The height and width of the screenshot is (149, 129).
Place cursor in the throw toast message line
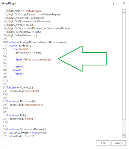[x=34, y=60]
